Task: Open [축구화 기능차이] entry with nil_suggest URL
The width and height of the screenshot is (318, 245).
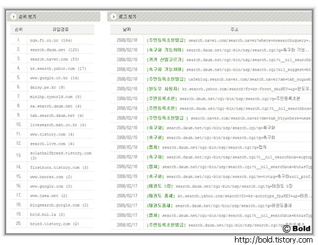Action: (x=229, y=69)
